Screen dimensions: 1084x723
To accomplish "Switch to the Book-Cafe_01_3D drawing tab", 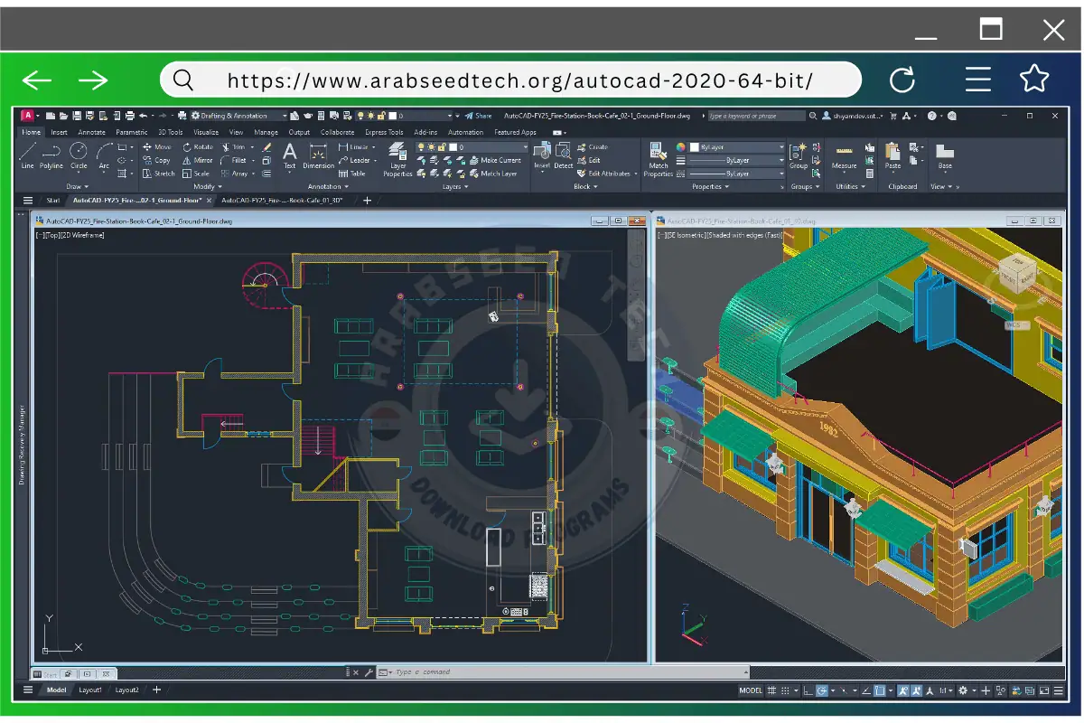I will 283,201.
